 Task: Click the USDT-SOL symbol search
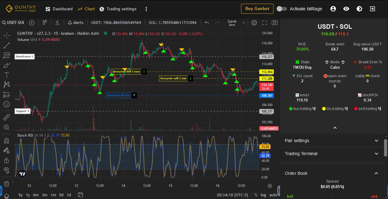(x=14, y=23)
